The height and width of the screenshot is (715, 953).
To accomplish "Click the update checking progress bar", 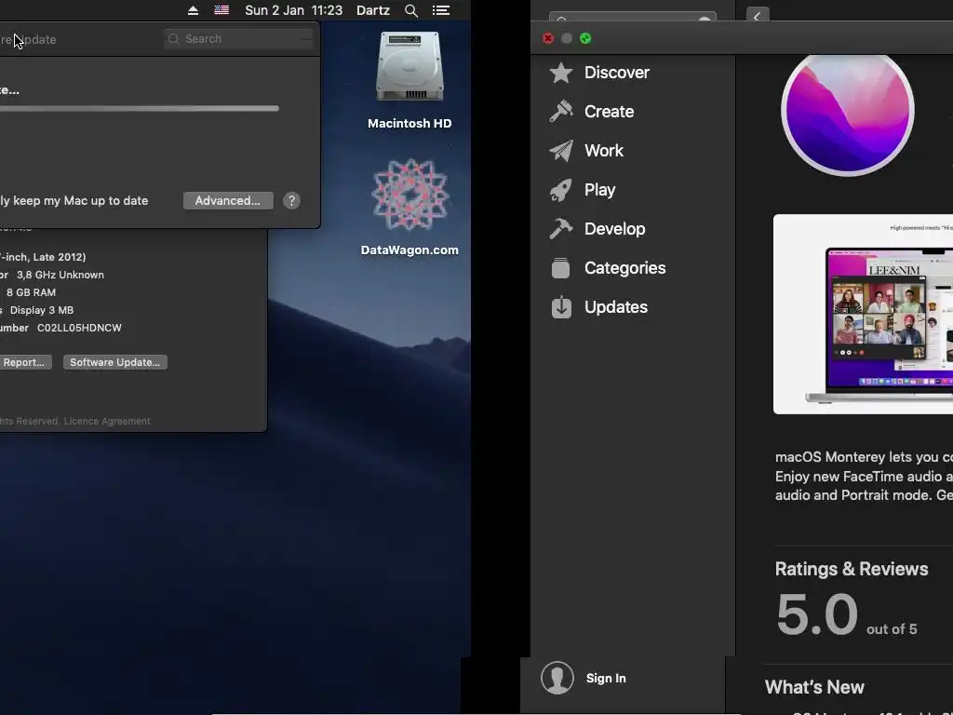I will pos(140,108).
